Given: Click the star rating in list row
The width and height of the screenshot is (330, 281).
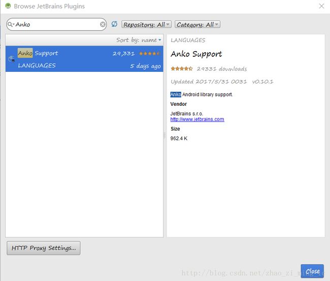Looking at the screenshot, I should [x=150, y=54].
